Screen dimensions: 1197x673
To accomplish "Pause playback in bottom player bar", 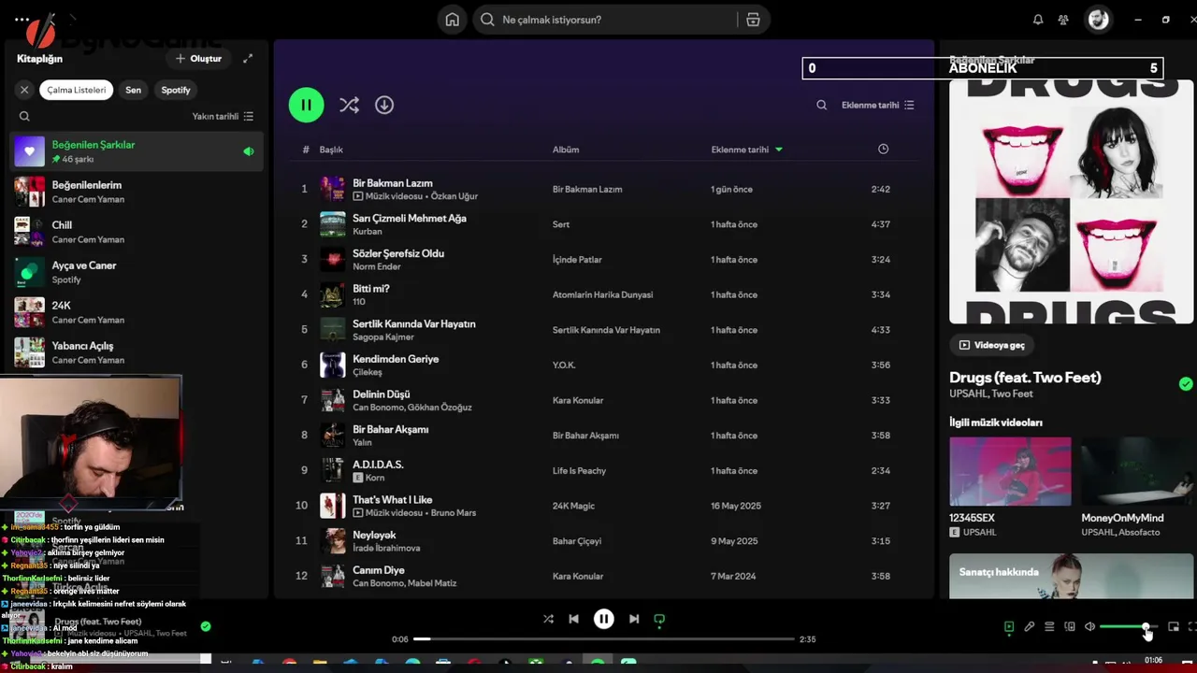I will tap(604, 619).
